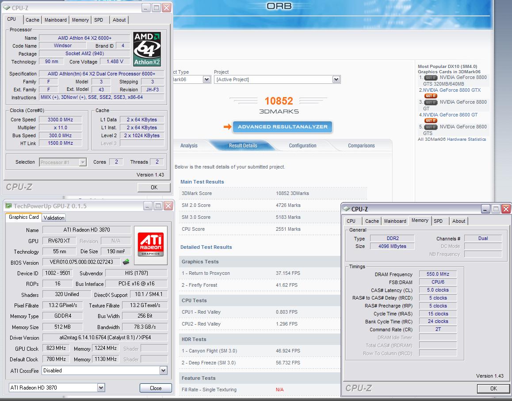Screen dimensions: 512x401
Task: Click the DRAM Frequency 550.0 MHz value
Action: tap(438, 274)
